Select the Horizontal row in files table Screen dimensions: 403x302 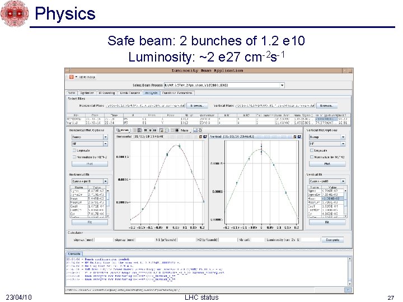(x=208, y=119)
